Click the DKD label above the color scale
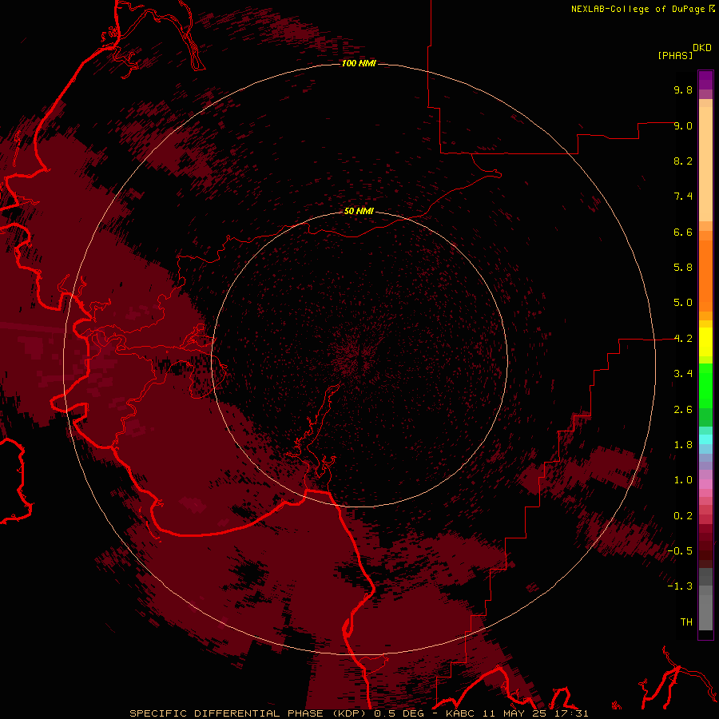This screenshot has width=719, height=719. pyautogui.click(x=702, y=48)
